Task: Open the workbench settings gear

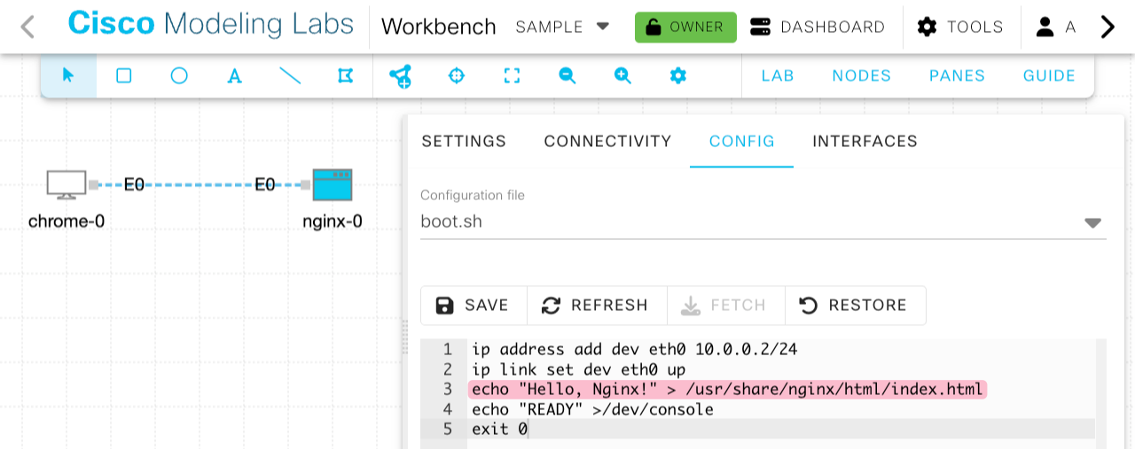Action: pyautogui.click(x=678, y=75)
